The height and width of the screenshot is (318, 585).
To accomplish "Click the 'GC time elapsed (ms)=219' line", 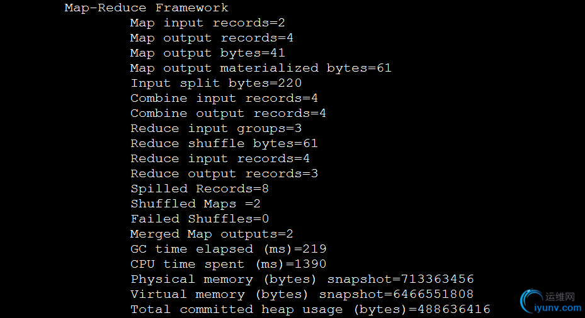I will point(229,249).
